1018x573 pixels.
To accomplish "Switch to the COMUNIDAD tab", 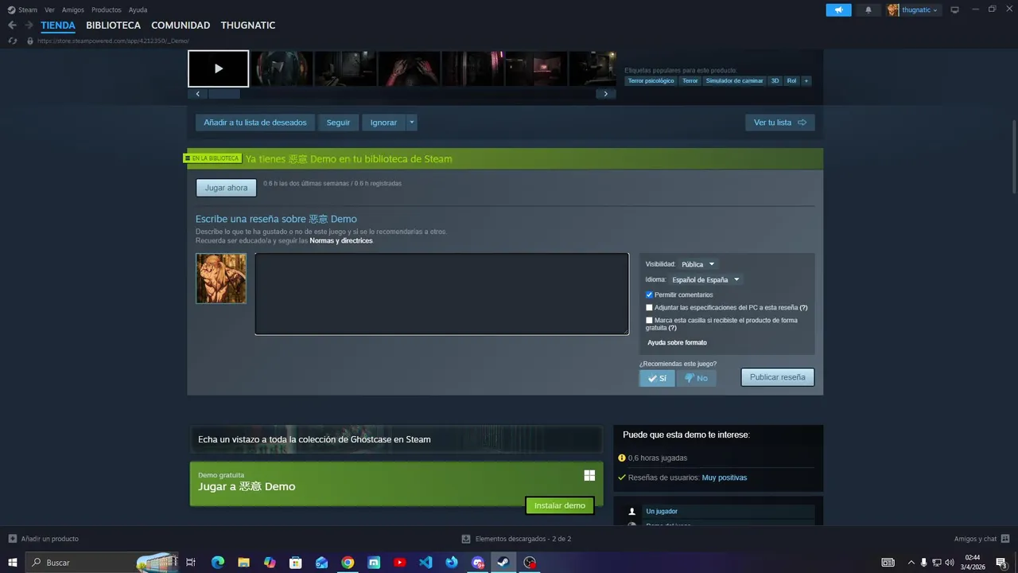I will (x=181, y=25).
